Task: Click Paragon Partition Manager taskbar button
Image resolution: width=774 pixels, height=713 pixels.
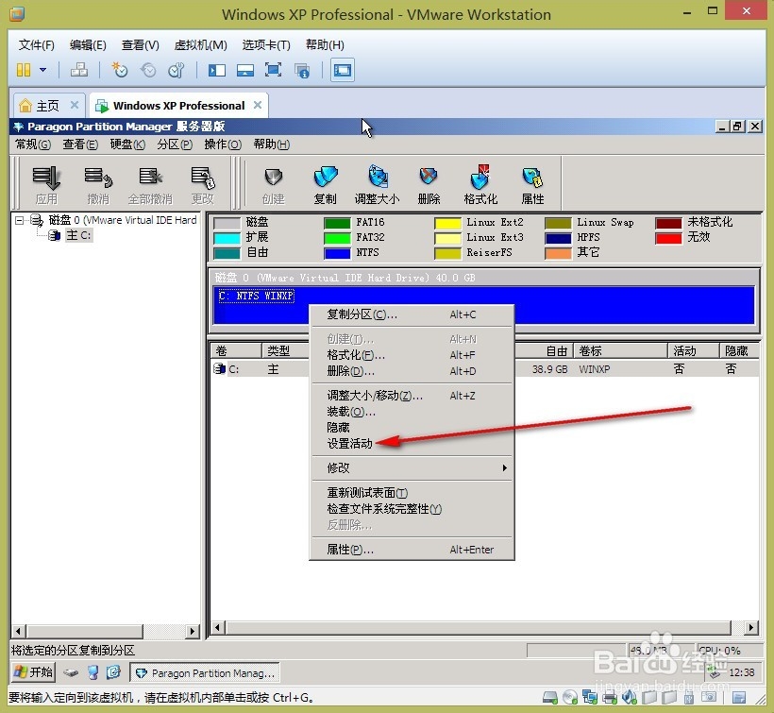Action: click(205, 672)
